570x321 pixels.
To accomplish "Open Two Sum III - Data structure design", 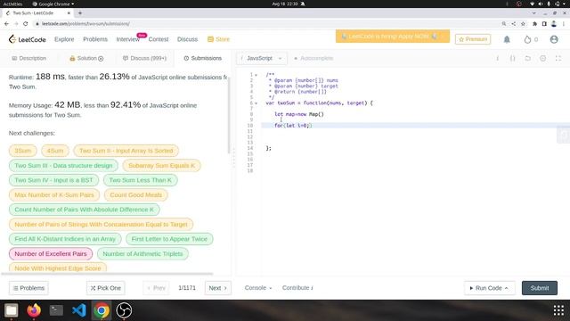I will click(63, 166).
